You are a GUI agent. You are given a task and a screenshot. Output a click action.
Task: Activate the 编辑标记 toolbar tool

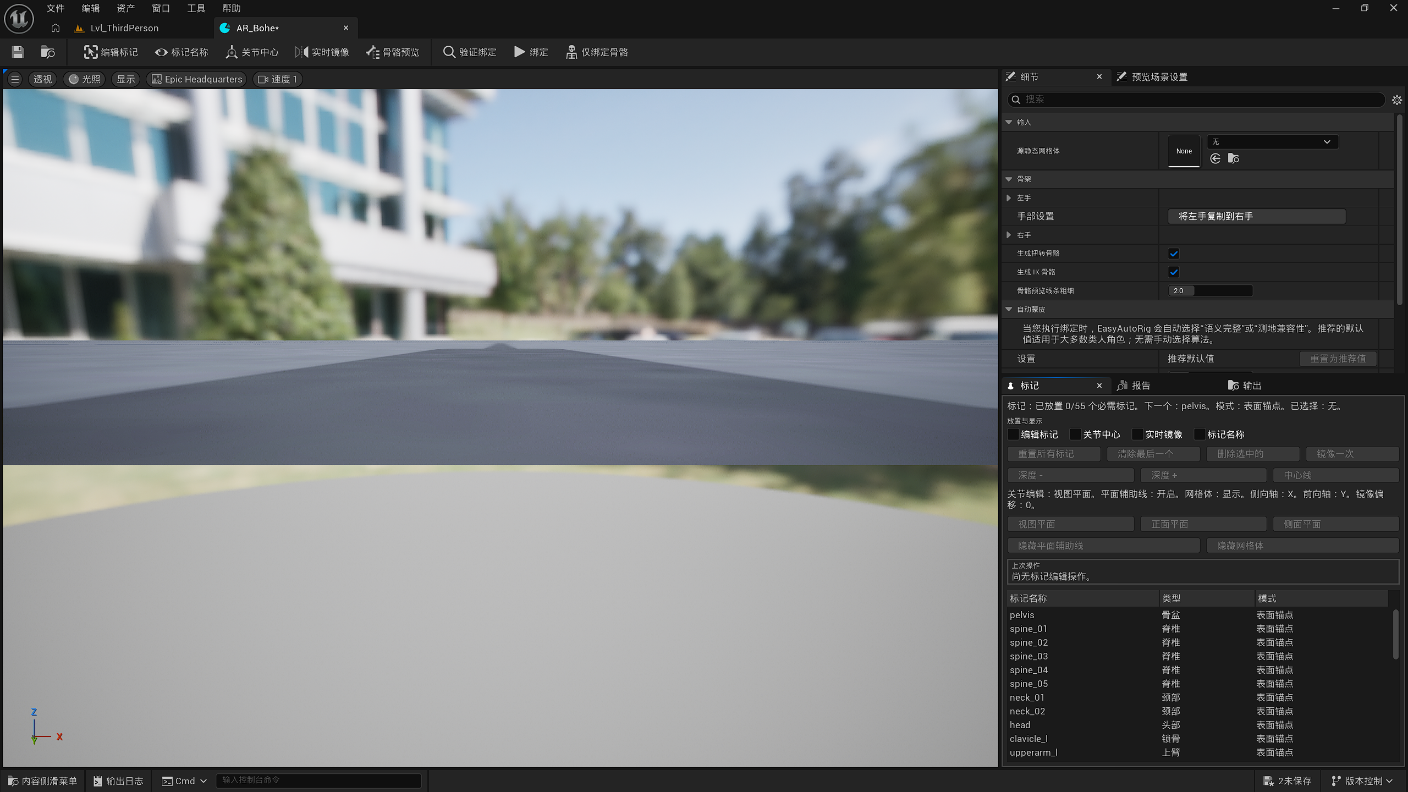(111, 52)
